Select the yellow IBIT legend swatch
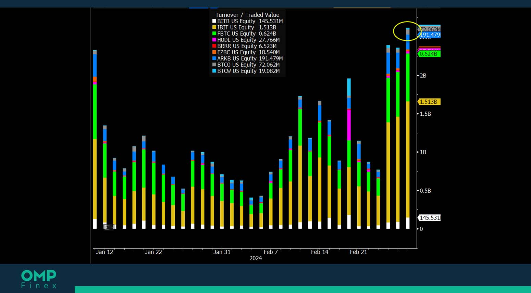The height and width of the screenshot is (293, 531). click(214, 27)
